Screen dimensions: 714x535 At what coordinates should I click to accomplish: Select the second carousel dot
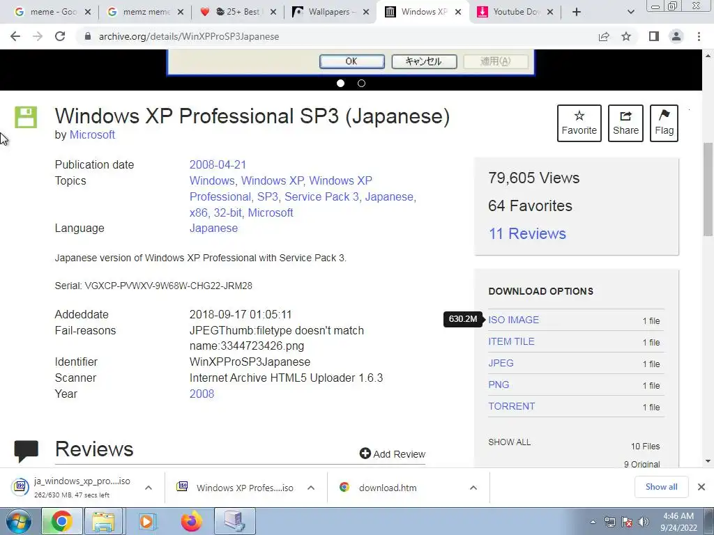(362, 84)
